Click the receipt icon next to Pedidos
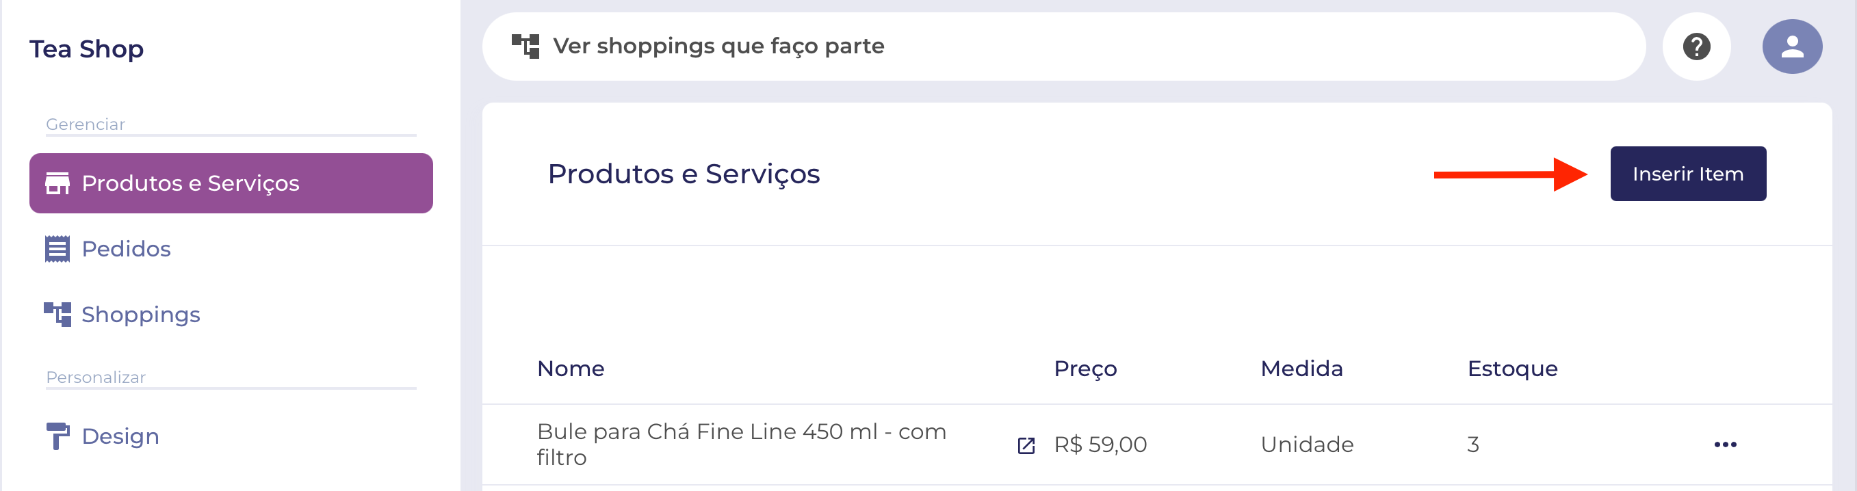 pyautogui.click(x=57, y=249)
